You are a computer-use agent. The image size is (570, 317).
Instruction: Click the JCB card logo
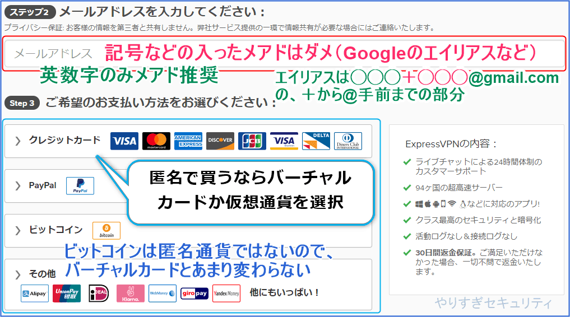pyautogui.click(x=252, y=141)
